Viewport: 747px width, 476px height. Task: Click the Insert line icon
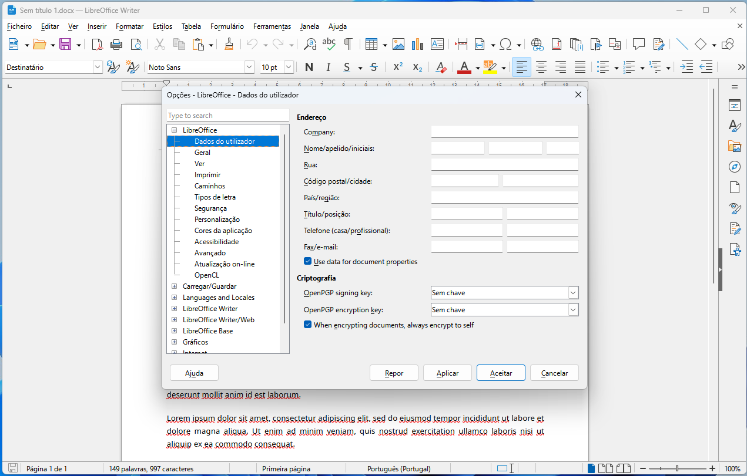point(682,44)
